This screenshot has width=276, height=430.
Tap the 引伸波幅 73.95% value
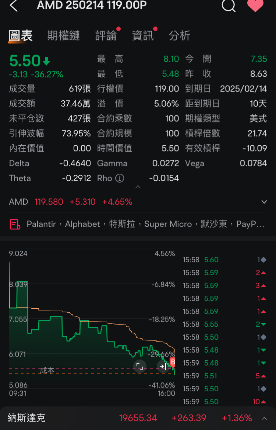76,133
